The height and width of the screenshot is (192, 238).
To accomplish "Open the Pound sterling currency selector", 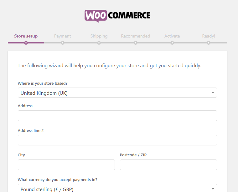I will point(117,188).
